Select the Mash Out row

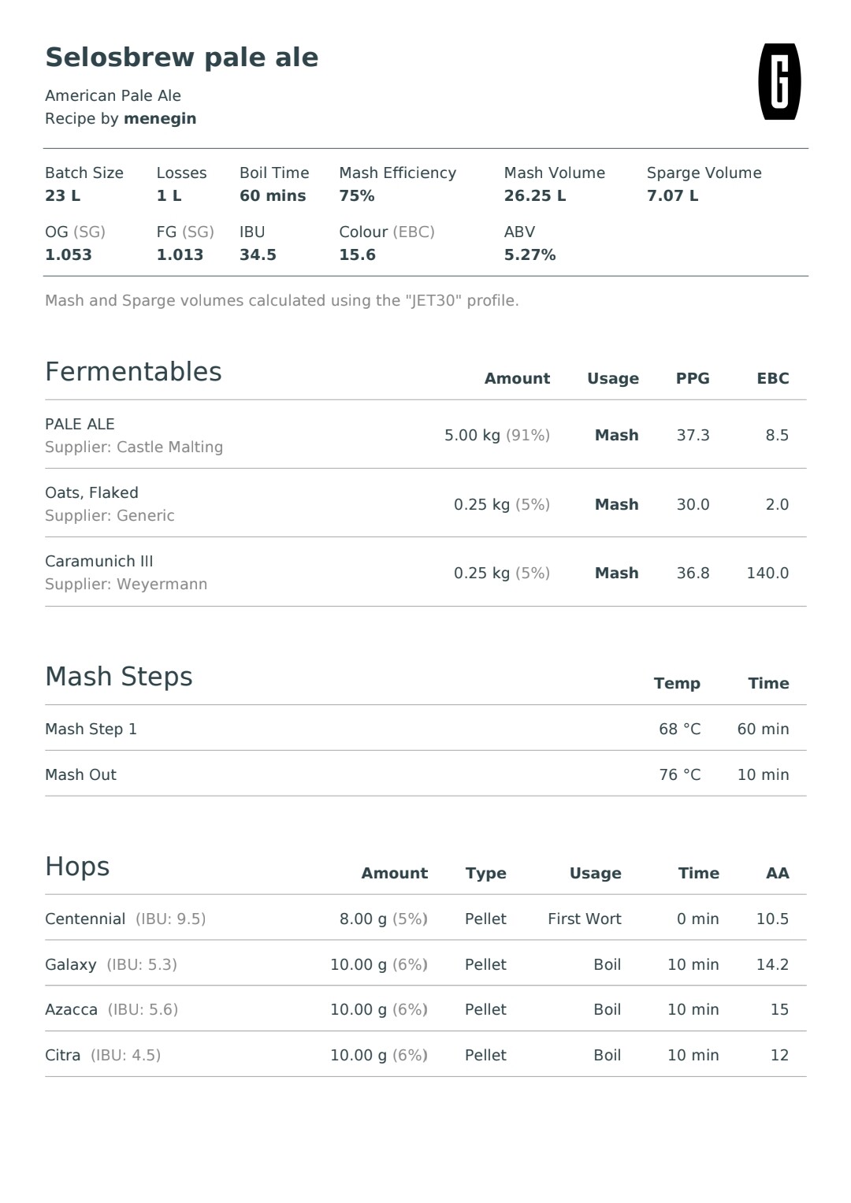[425, 774]
